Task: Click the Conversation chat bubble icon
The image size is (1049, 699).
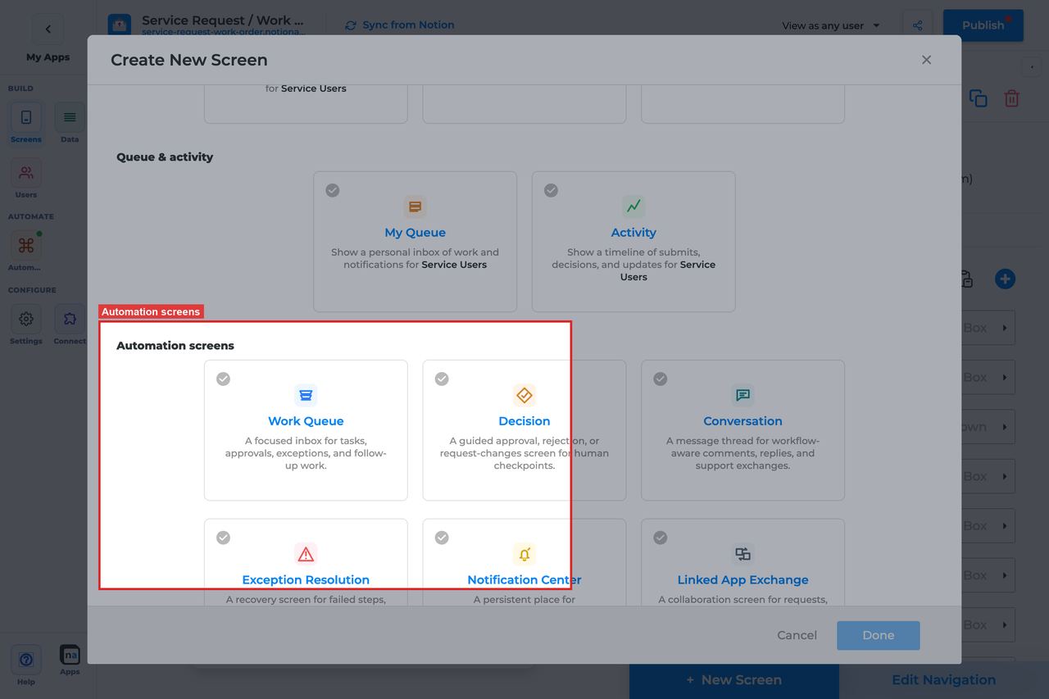Action: [x=742, y=395]
